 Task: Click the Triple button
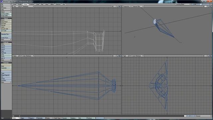(6, 73)
